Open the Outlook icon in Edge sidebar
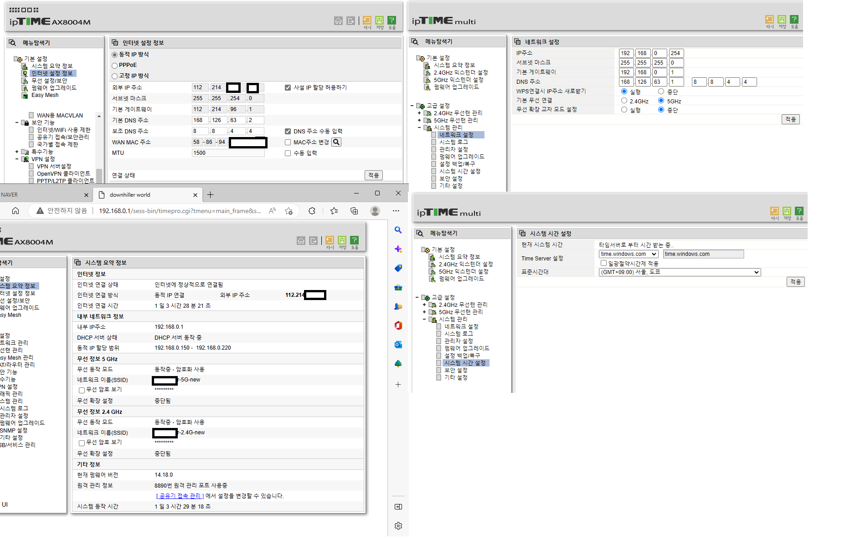The image size is (845, 560). [x=398, y=345]
